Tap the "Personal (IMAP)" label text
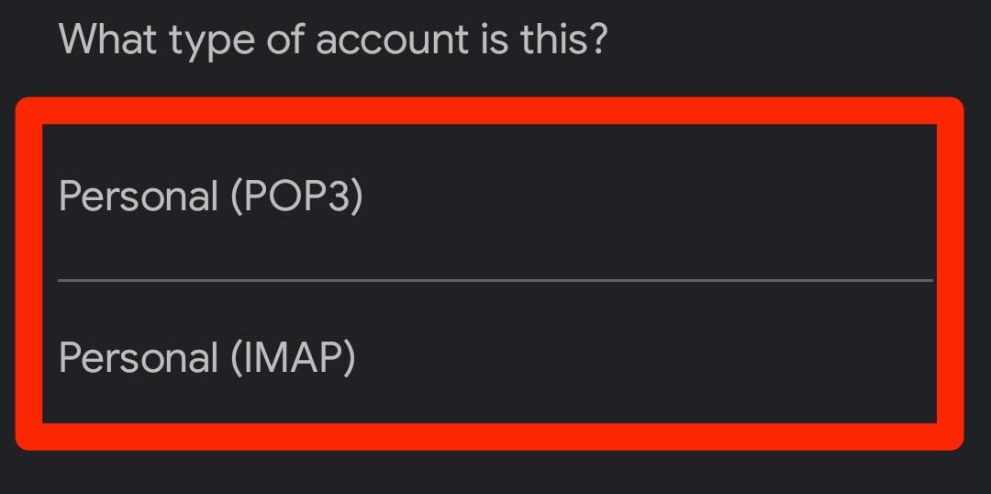991x494 pixels. tap(207, 357)
